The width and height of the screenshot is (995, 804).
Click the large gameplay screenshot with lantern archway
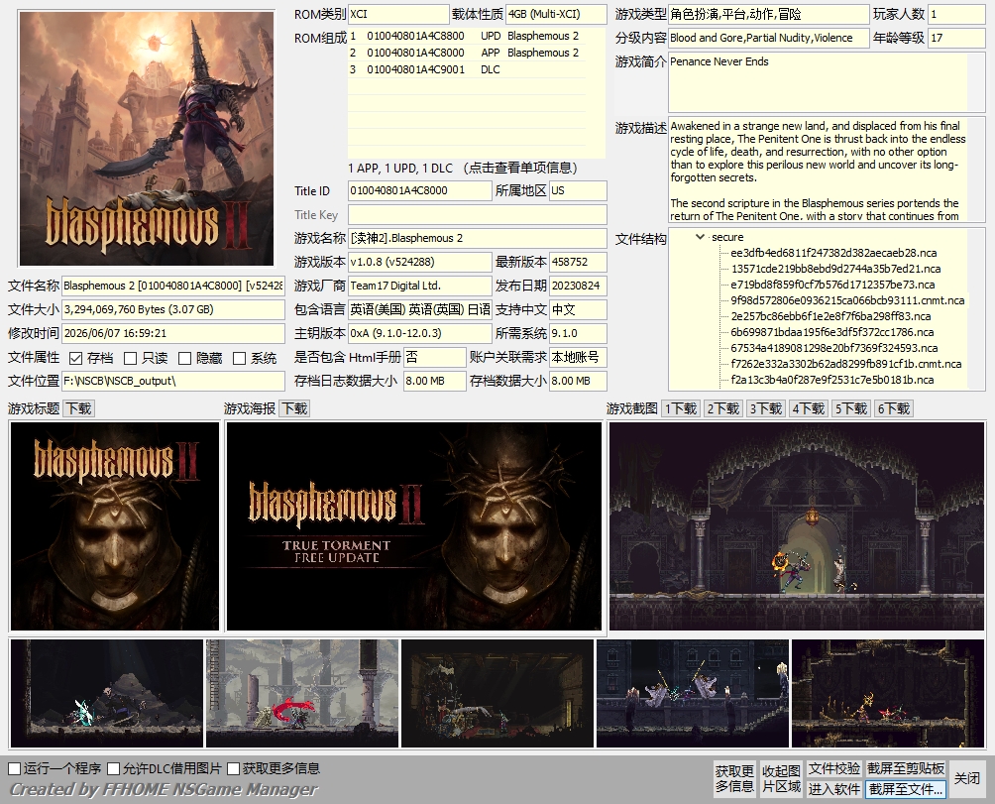[x=797, y=526]
